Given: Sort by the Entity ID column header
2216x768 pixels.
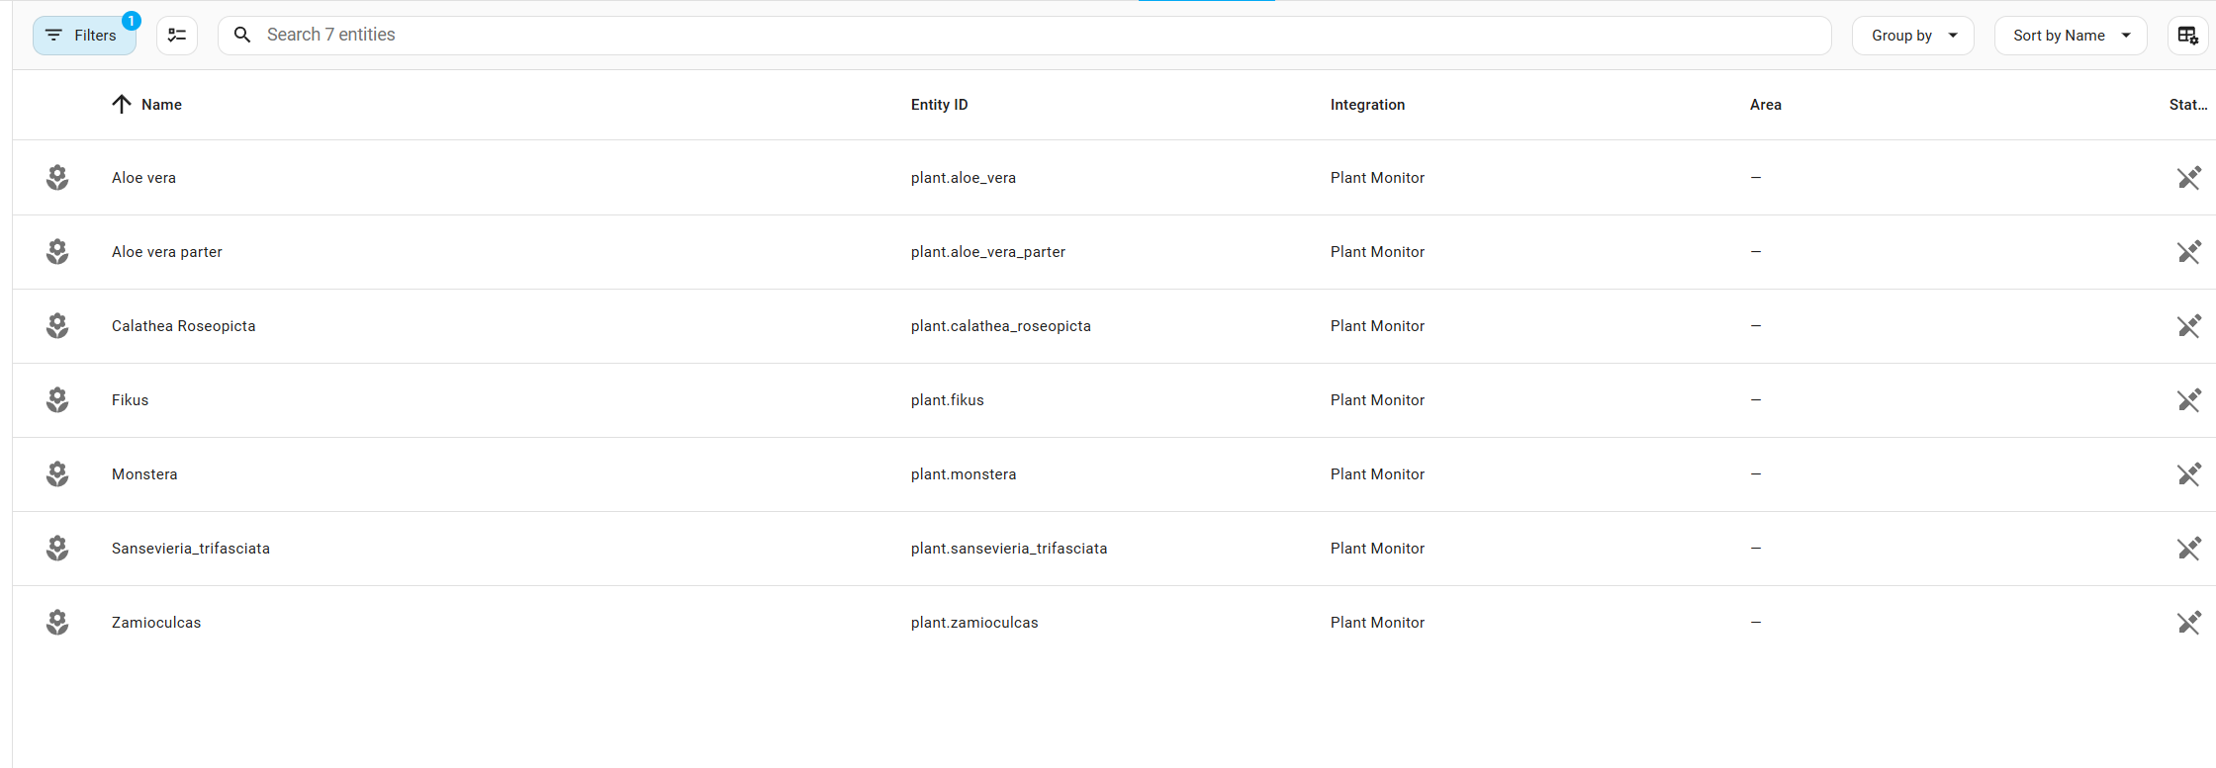Looking at the screenshot, I should point(939,105).
